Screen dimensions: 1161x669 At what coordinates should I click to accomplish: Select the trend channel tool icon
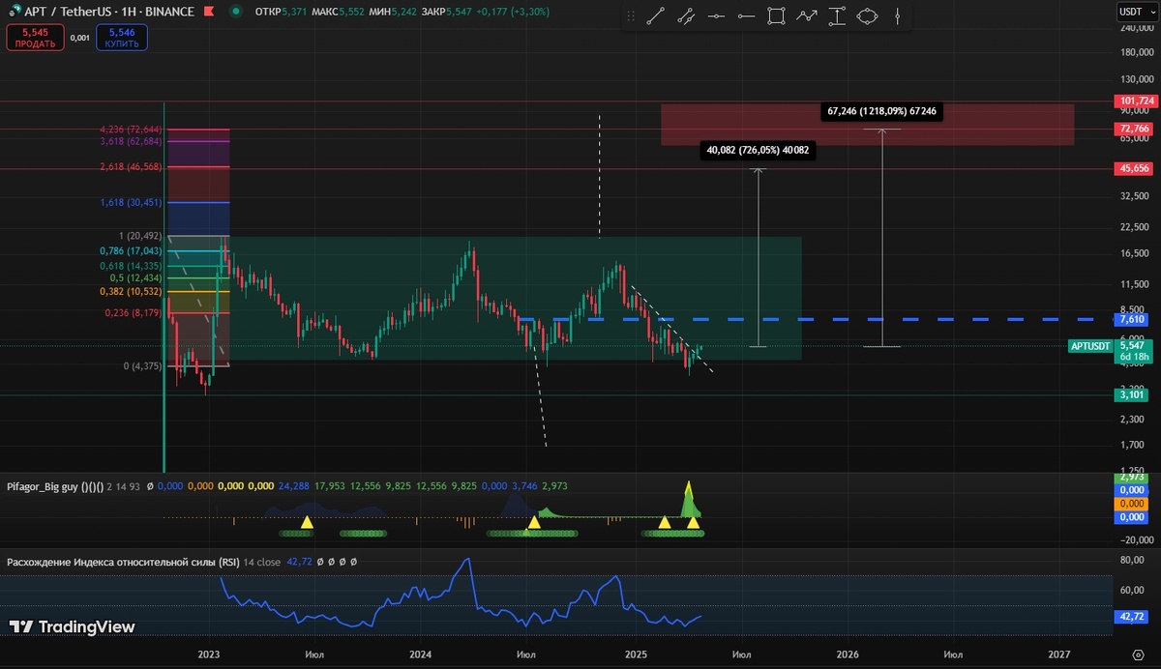(x=686, y=15)
